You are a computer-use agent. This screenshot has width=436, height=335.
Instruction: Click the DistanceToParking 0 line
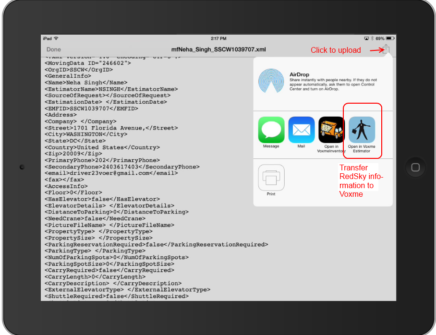pyautogui.click(x=117, y=212)
